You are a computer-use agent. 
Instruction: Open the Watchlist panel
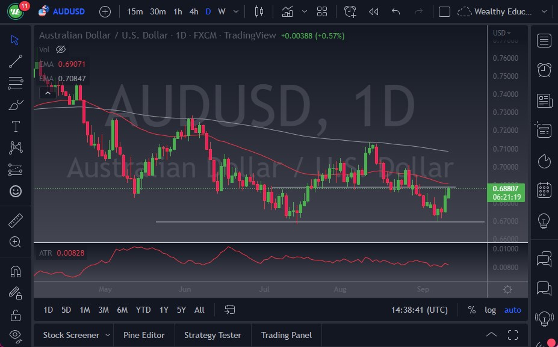[544, 40]
